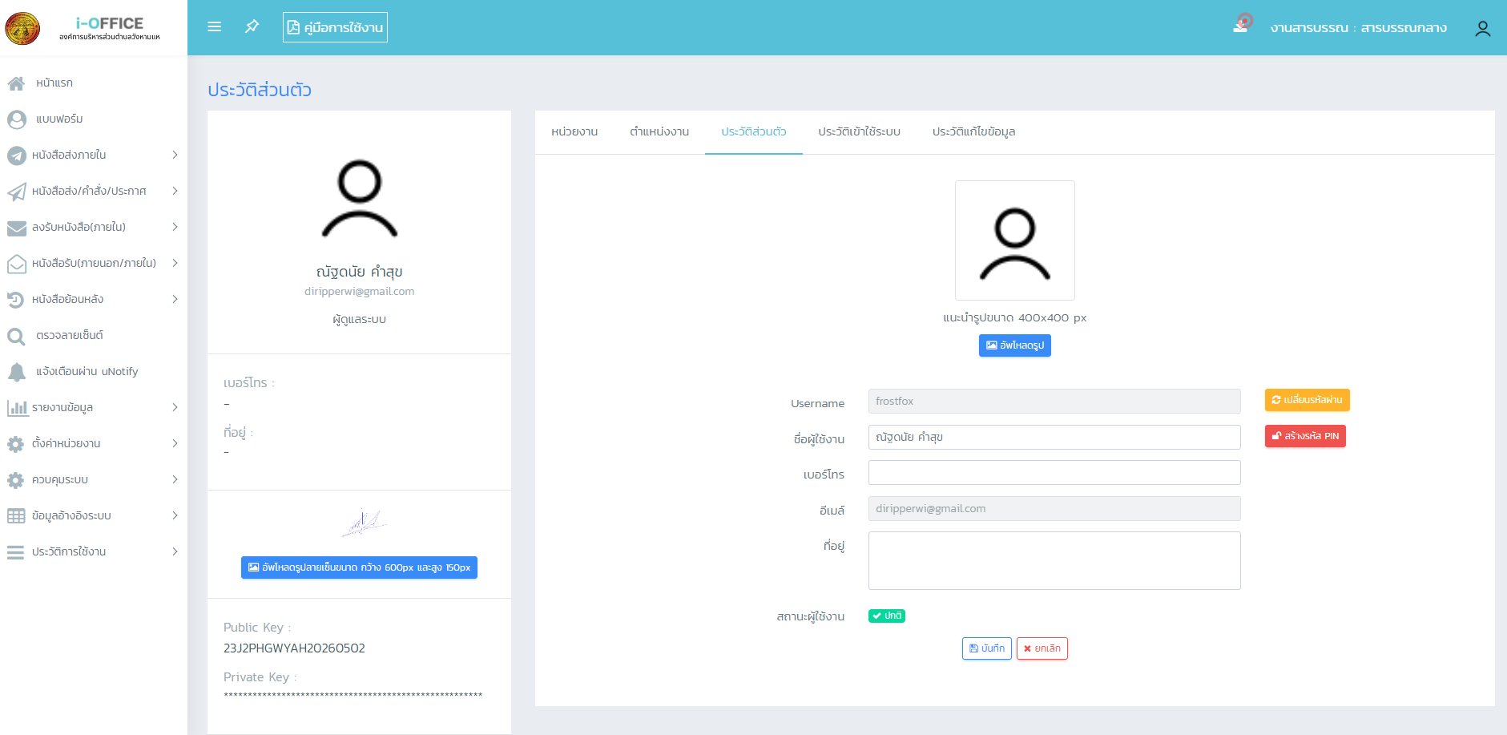Expand the หนังสือส่งภายใน menu chevron
Image resolution: width=1507 pixels, height=735 pixels.
pyautogui.click(x=175, y=155)
